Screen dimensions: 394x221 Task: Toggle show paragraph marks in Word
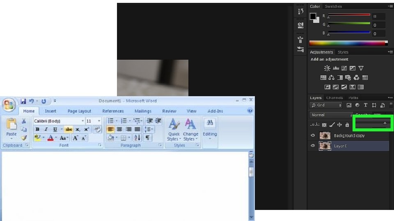[147, 138]
